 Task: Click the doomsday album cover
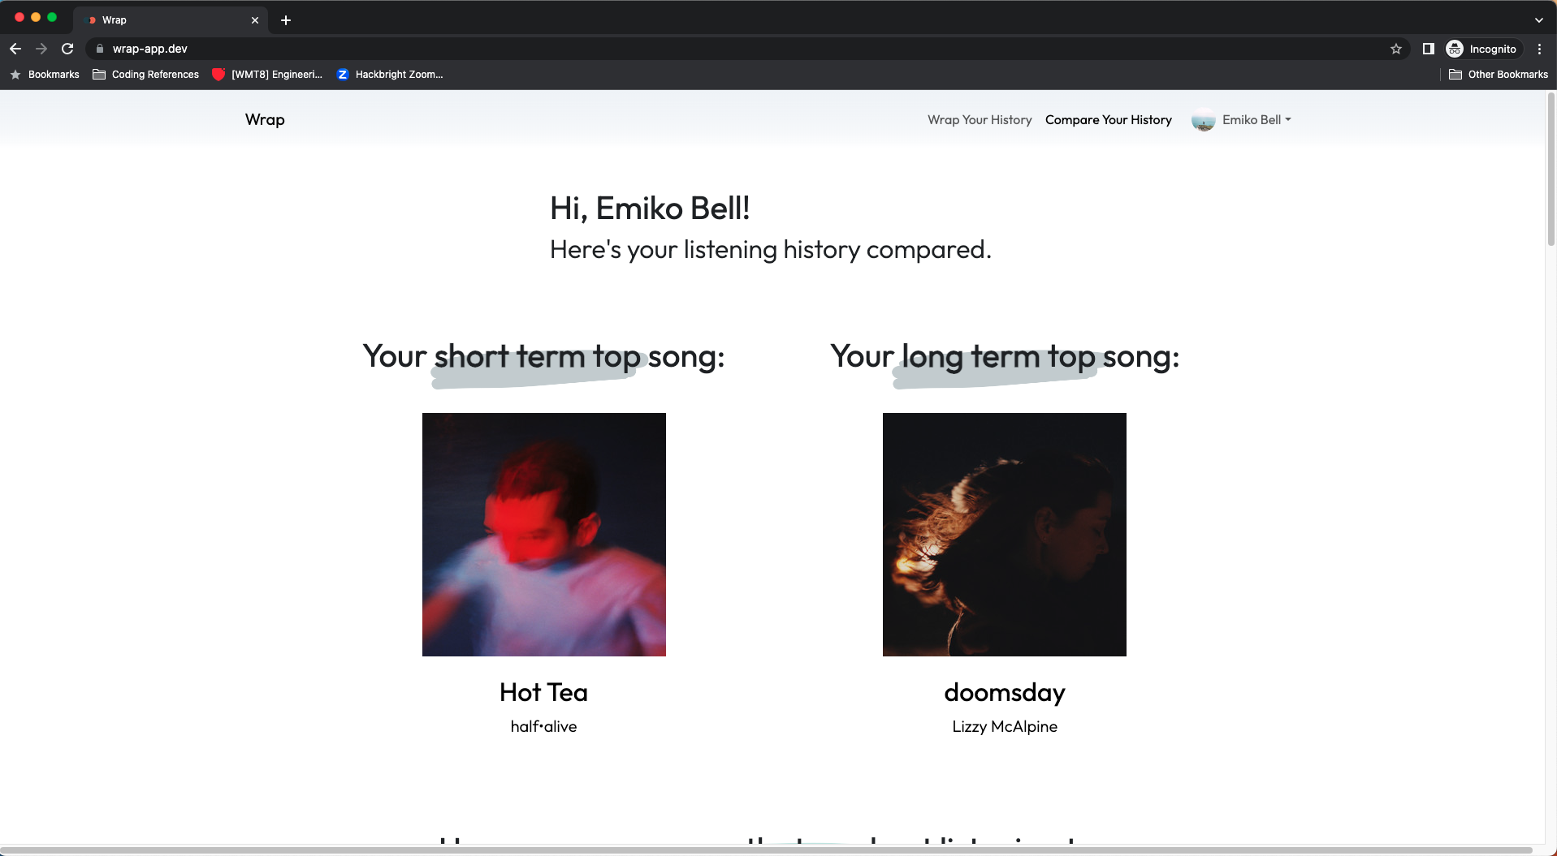[1004, 535]
